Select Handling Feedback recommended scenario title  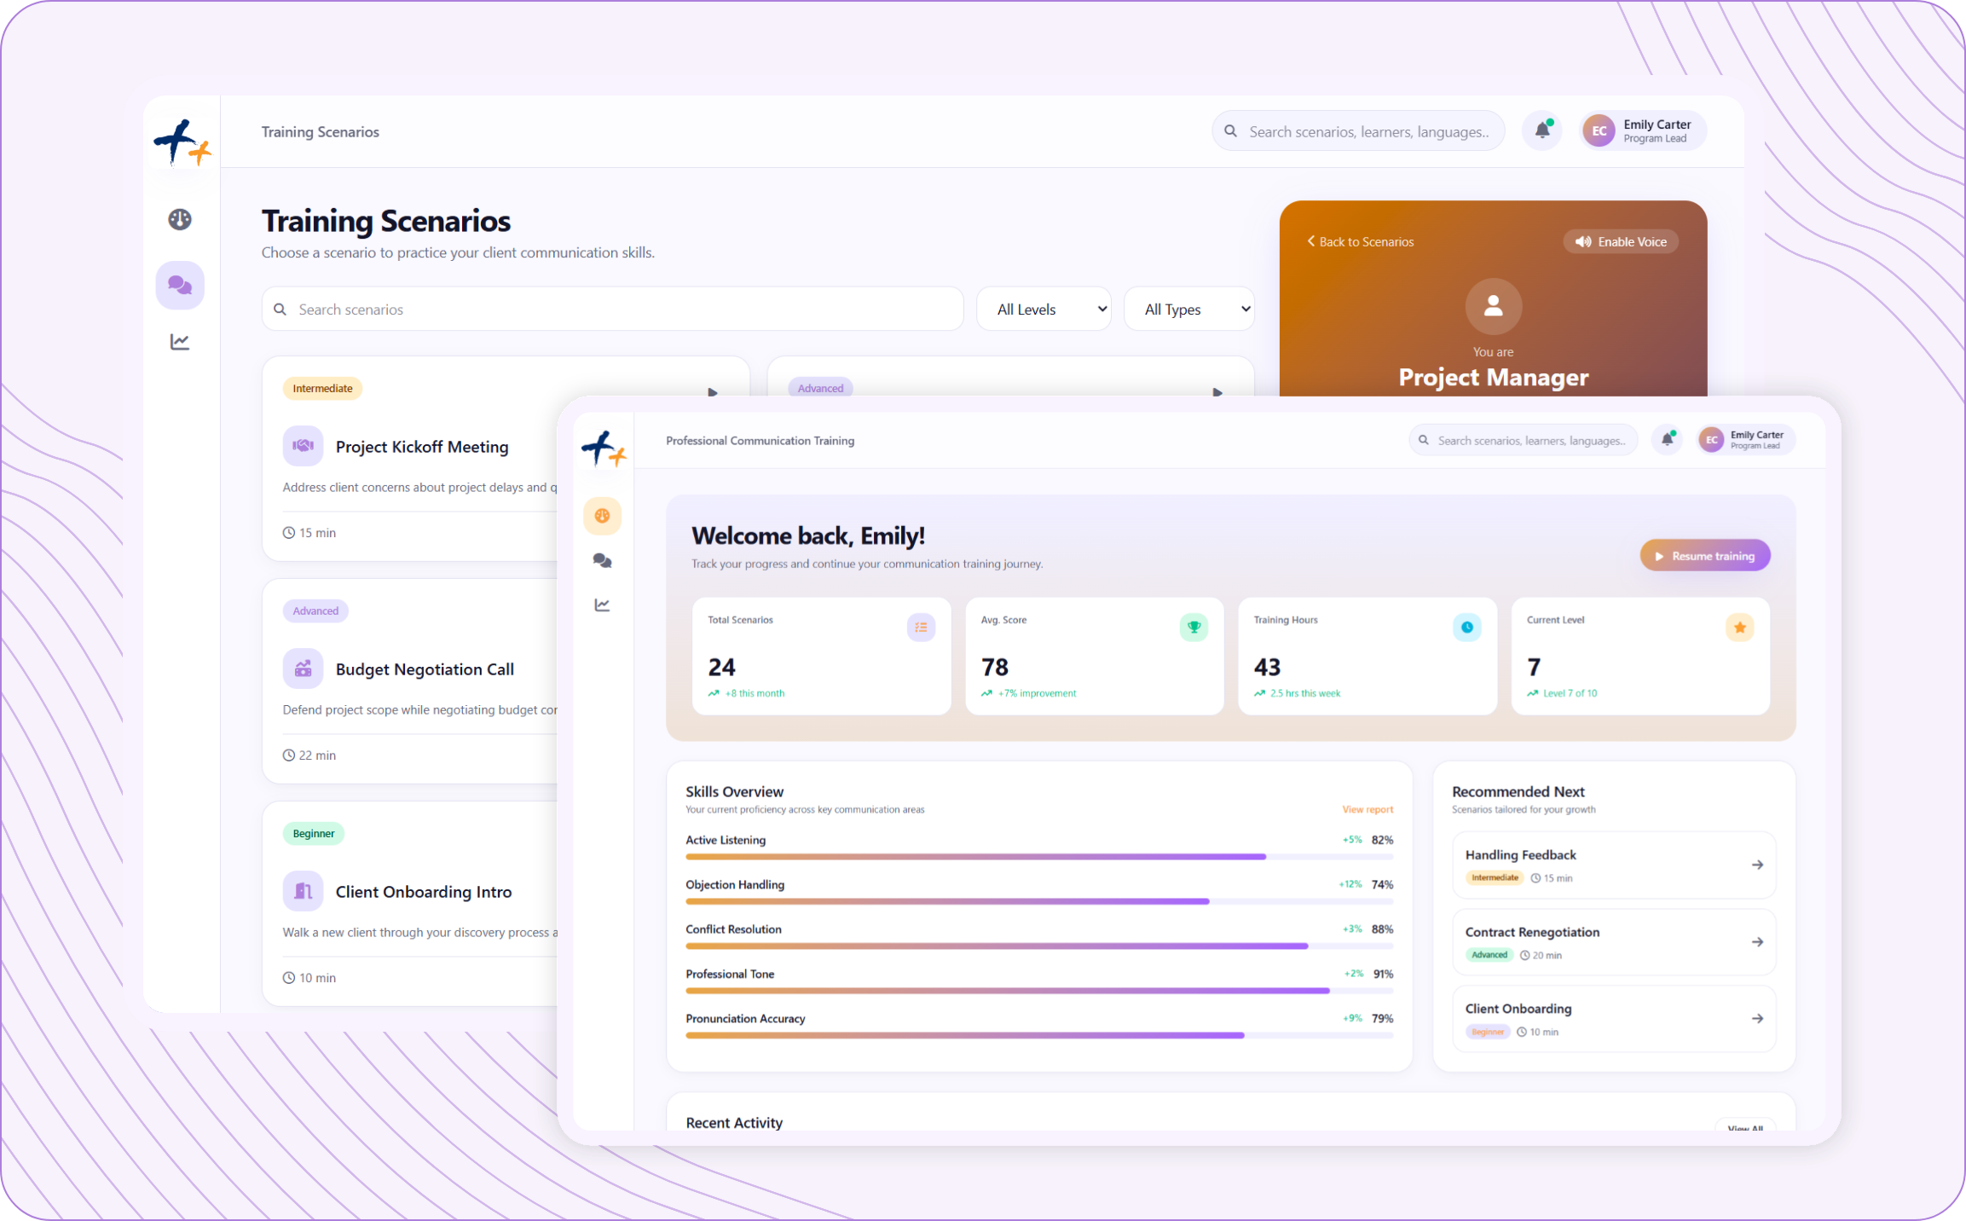coord(1520,854)
